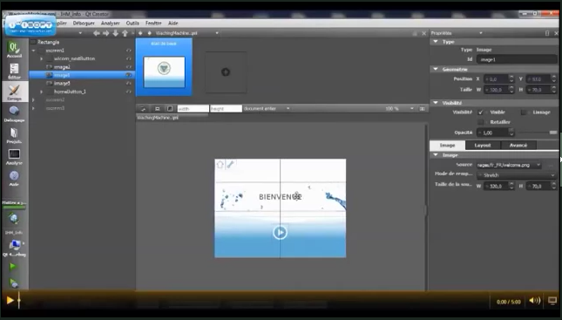
Task: Open the Source image path dropdown
Action: pyautogui.click(x=509, y=165)
